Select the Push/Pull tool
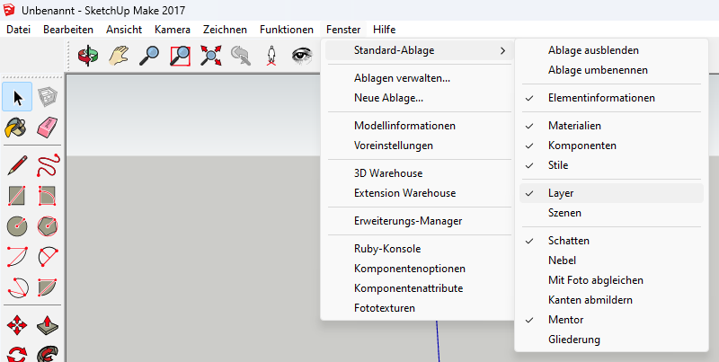Viewport: 719px width, 362px height. 48,324
